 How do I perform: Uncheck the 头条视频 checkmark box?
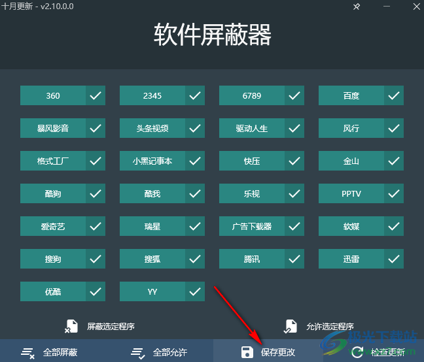[x=195, y=128]
